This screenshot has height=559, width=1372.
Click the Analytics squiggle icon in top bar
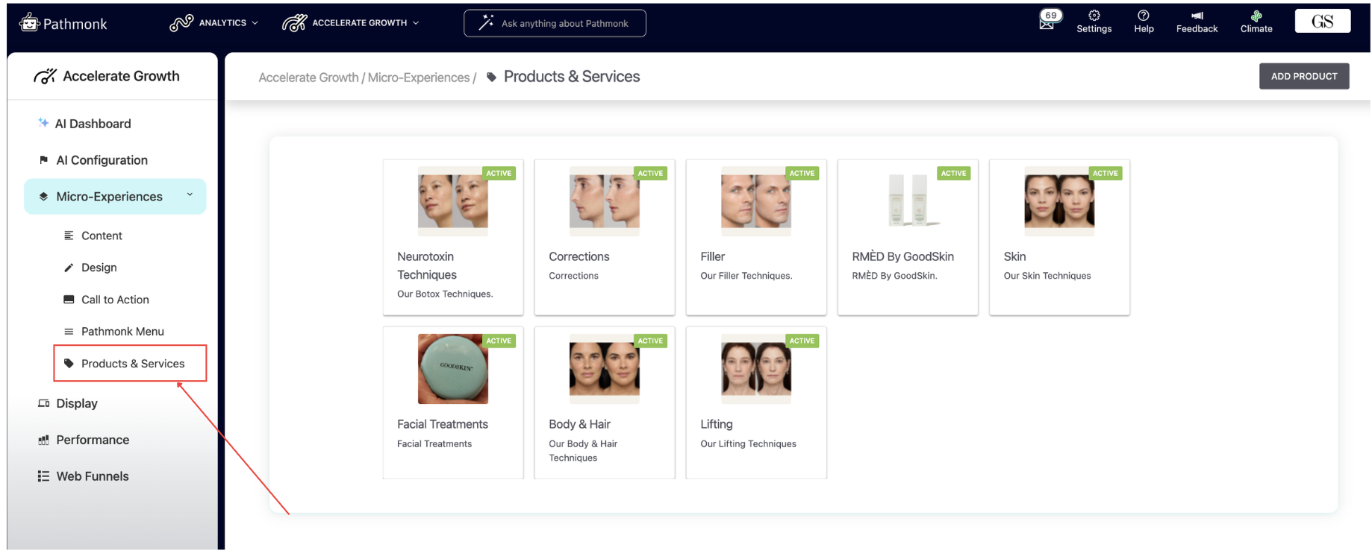point(181,23)
